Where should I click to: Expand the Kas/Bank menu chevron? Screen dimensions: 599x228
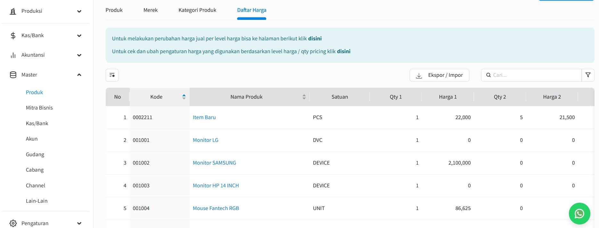(x=79, y=36)
